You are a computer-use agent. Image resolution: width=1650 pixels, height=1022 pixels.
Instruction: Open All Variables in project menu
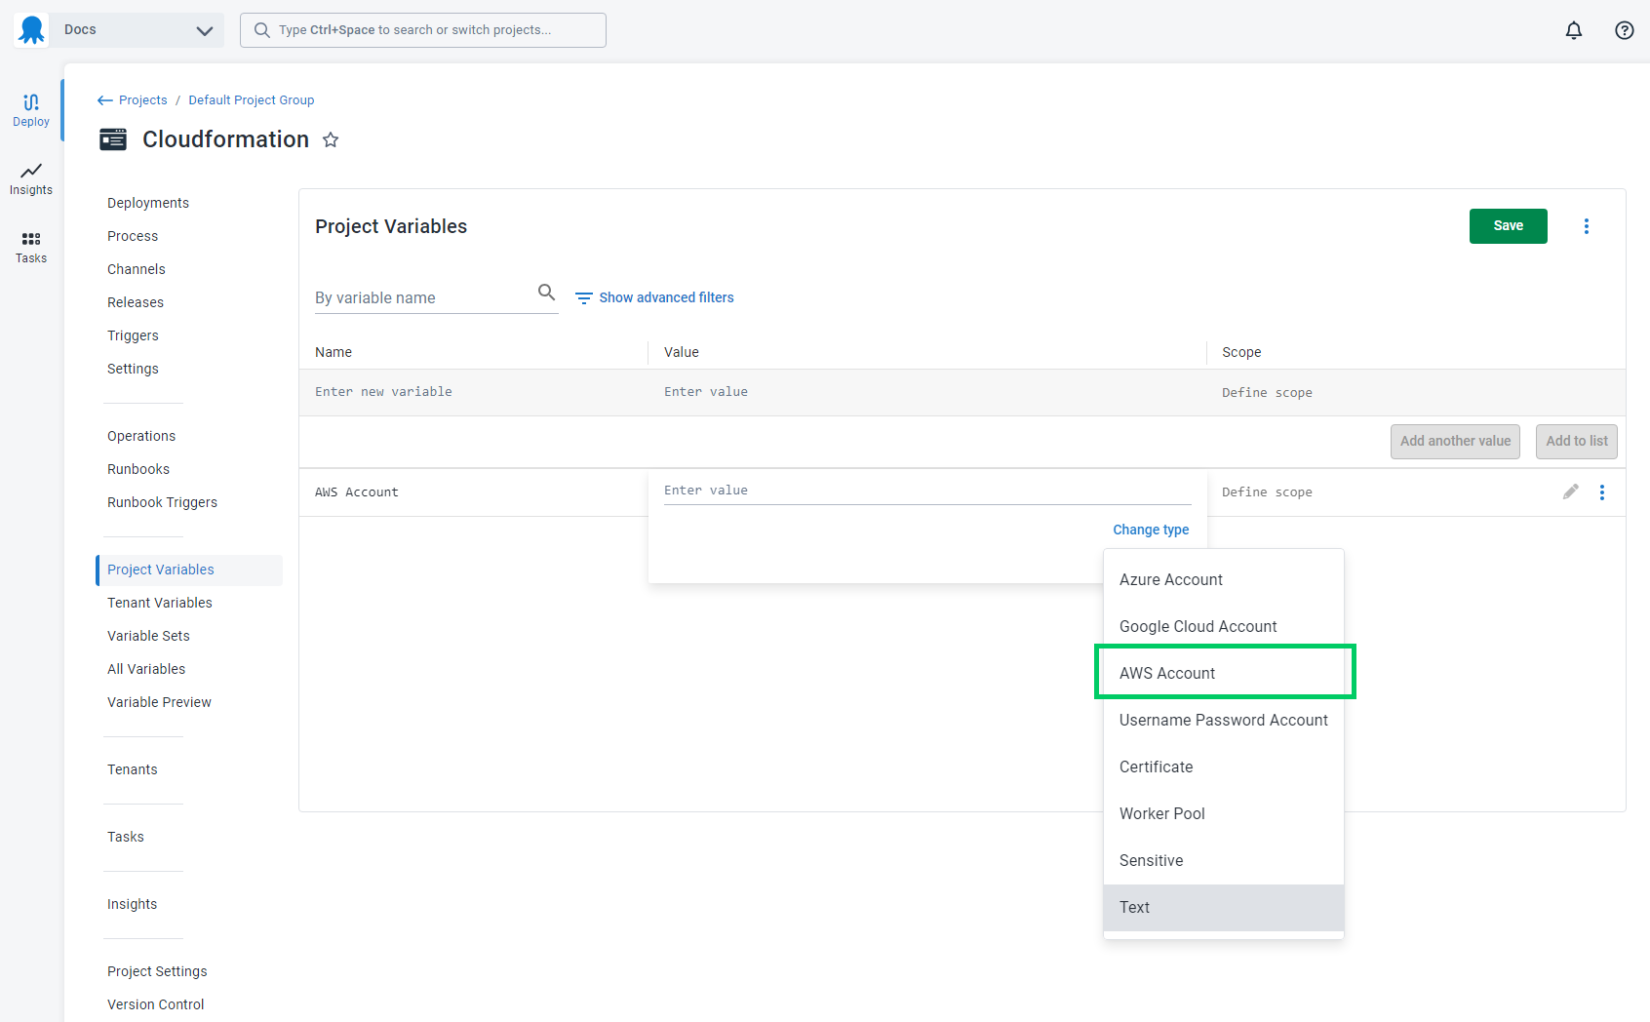(x=146, y=669)
